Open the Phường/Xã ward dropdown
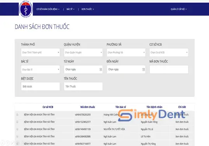 126,53
